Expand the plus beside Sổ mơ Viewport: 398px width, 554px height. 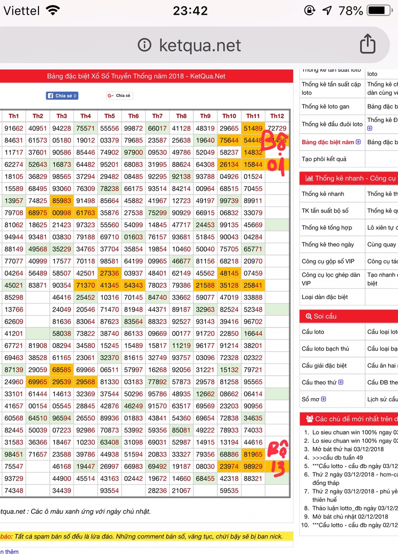324,399
